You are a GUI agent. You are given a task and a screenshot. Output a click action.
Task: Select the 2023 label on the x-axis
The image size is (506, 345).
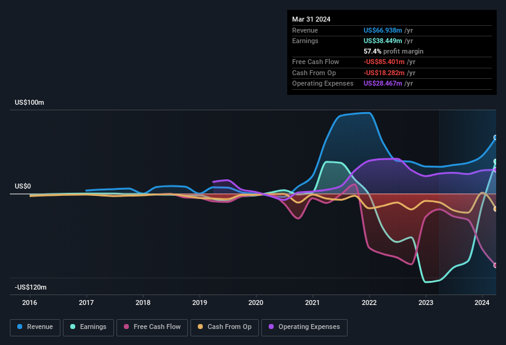426,302
